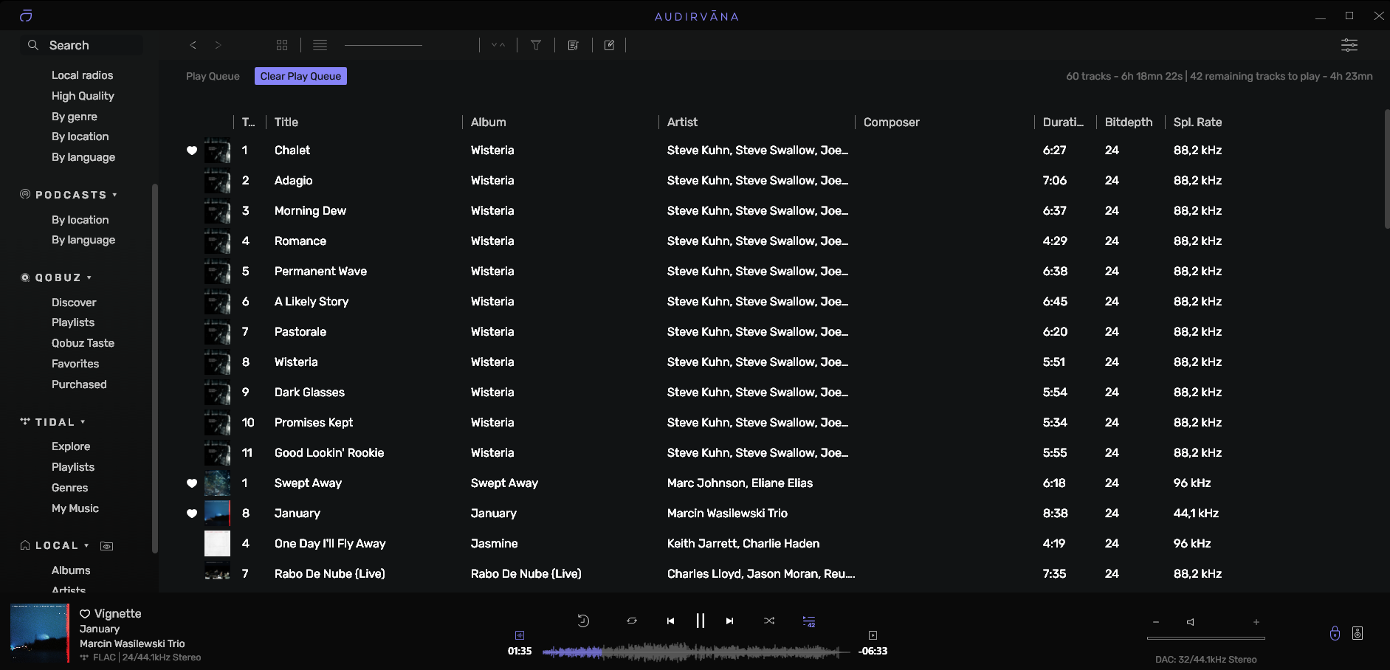
Task: Decrease volume with the minus button
Action: click(x=1156, y=622)
